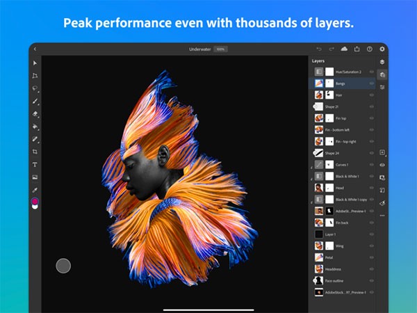Go back using the top-left arrow
Viewport: 417px width, 313px height.
[35, 49]
